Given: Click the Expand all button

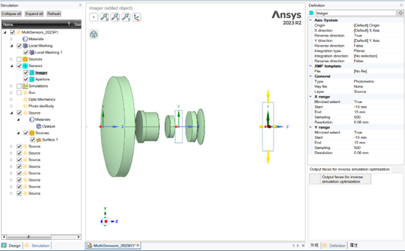Looking at the screenshot, I should click(34, 14).
